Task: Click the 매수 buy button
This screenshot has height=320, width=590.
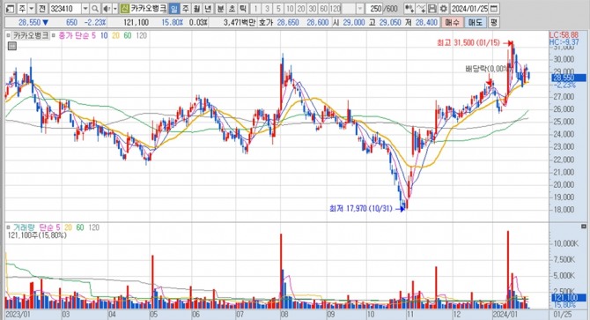Action: coord(452,23)
